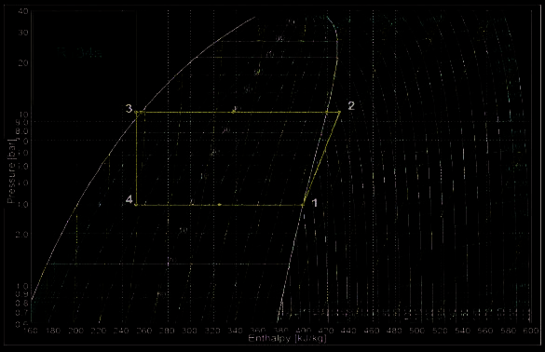The height and width of the screenshot is (352, 545).
Task: Click the 500 tick on the enthalpy axis
Action: point(416,331)
